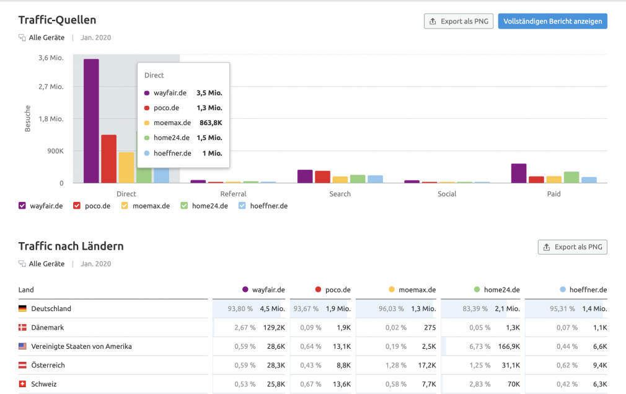Select the Dänemark row label
This screenshot has height=394, width=626.
[48, 327]
